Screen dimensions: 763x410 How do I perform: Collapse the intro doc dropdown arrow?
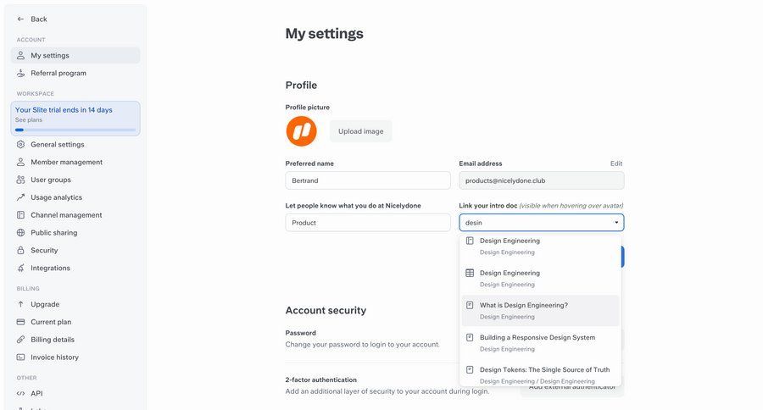point(616,223)
